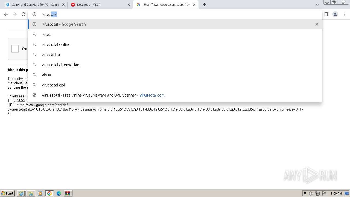Image resolution: width=350 pixels, height=197 pixels.
Task: Toggle the browser side panel
Action: 326,14
